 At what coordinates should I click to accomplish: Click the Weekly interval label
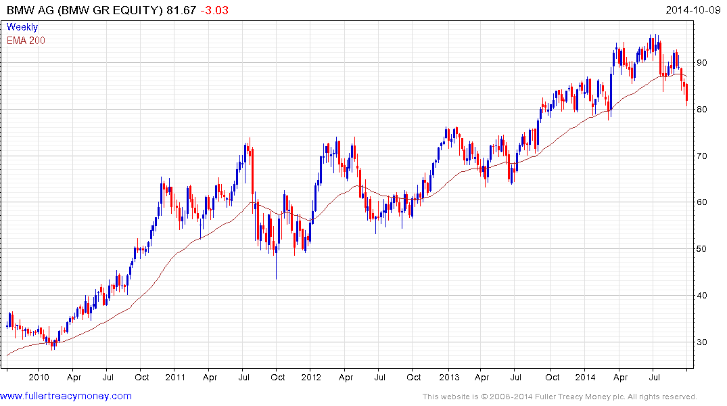(22, 27)
